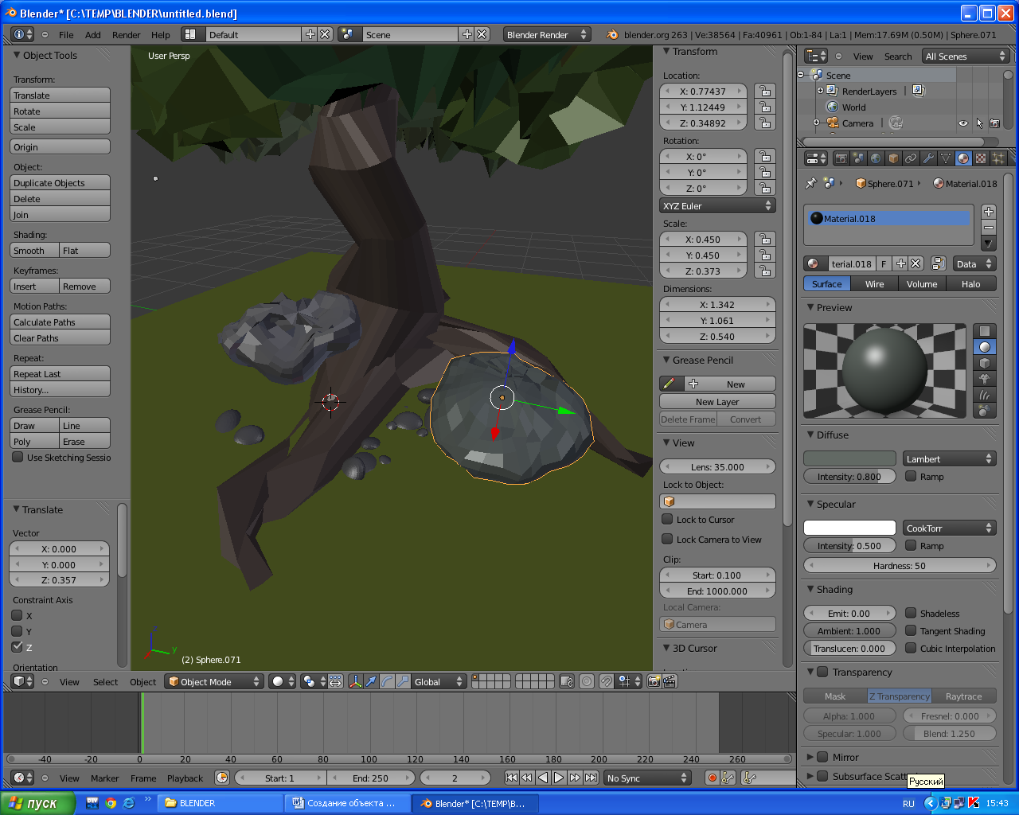Play animation forward
Image resolution: width=1019 pixels, height=815 pixels.
[x=559, y=778]
